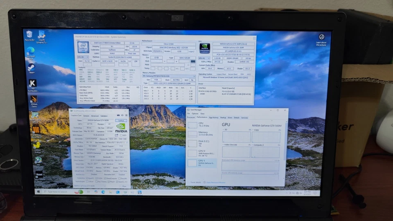The height and width of the screenshot is (221, 393).
Task: Switch to the App history tab in Task Manager
Action: [214, 117]
